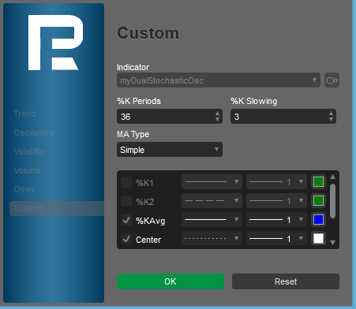Click the line list scrollbar thumb
Screen dimensions: 356x309
click(332, 201)
